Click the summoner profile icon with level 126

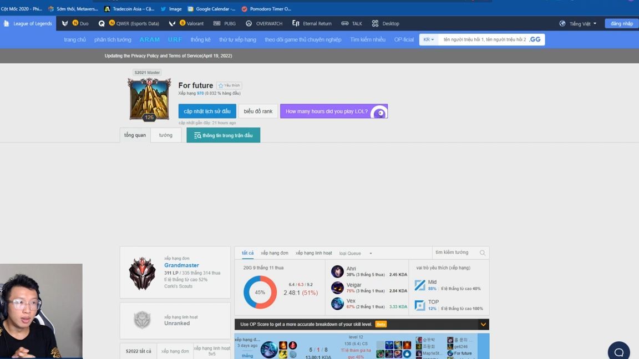click(x=149, y=99)
